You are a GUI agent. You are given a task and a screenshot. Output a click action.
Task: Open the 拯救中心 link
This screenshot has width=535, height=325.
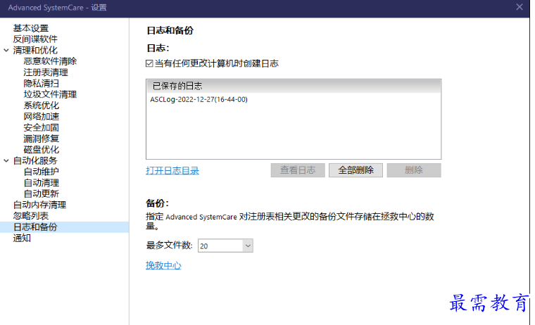[x=163, y=266]
